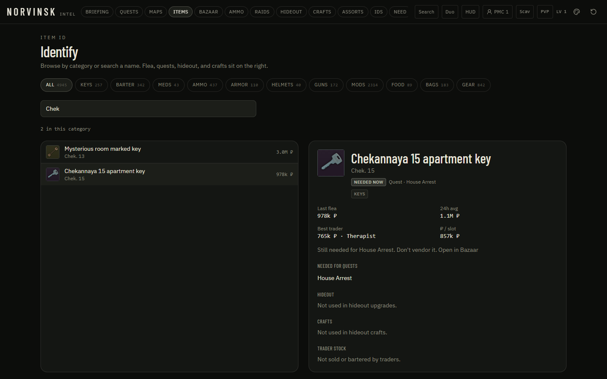Open the Maps tab
This screenshot has width=607, height=379.
[156, 12]
